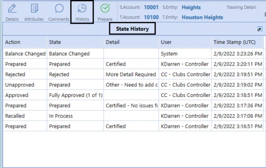The width and height of the screenshot is (266, 168).
Task: Select the Fully Approved (1 of 1) cell
Action: [75, 95]
